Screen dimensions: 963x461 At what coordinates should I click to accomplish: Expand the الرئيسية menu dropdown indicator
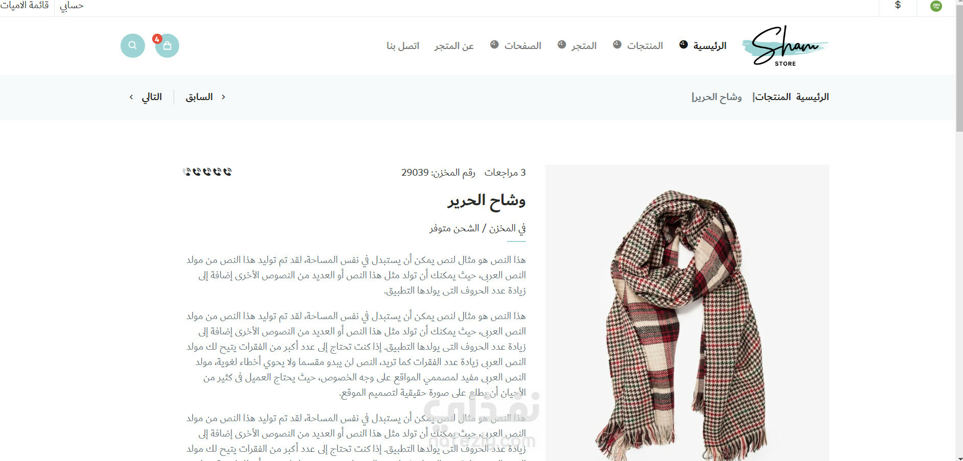[x=683, y=44]
